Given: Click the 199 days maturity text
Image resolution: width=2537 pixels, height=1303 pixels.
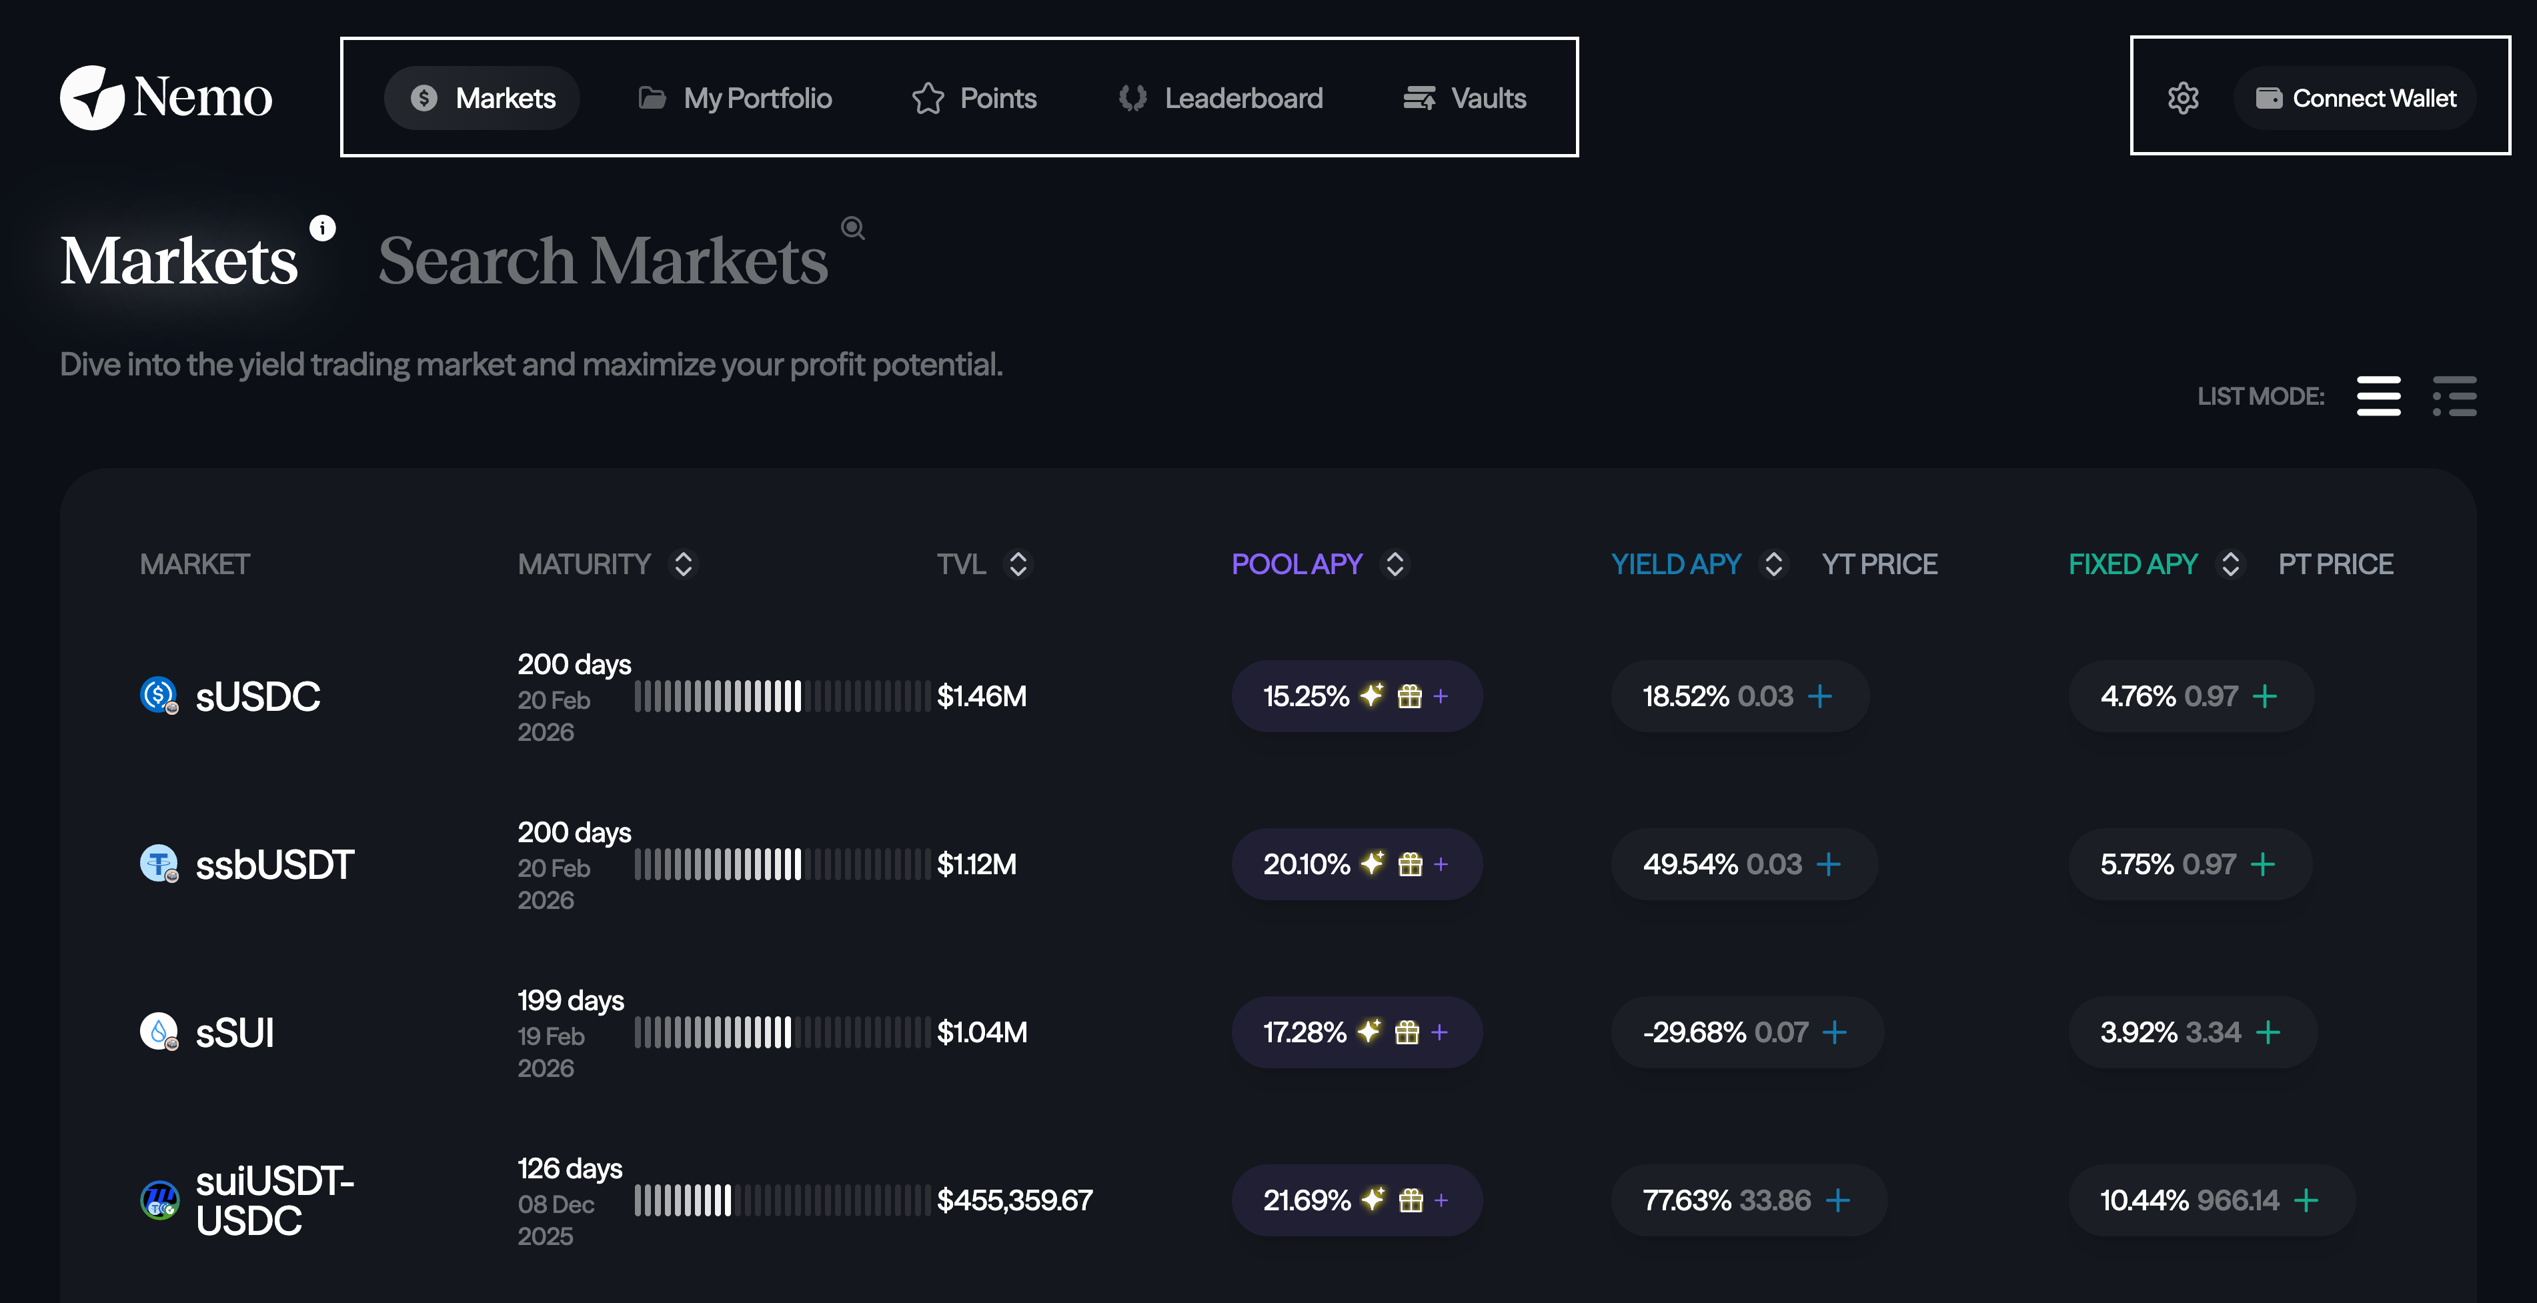Looking at the screenshot, I should click(570, 1001).
